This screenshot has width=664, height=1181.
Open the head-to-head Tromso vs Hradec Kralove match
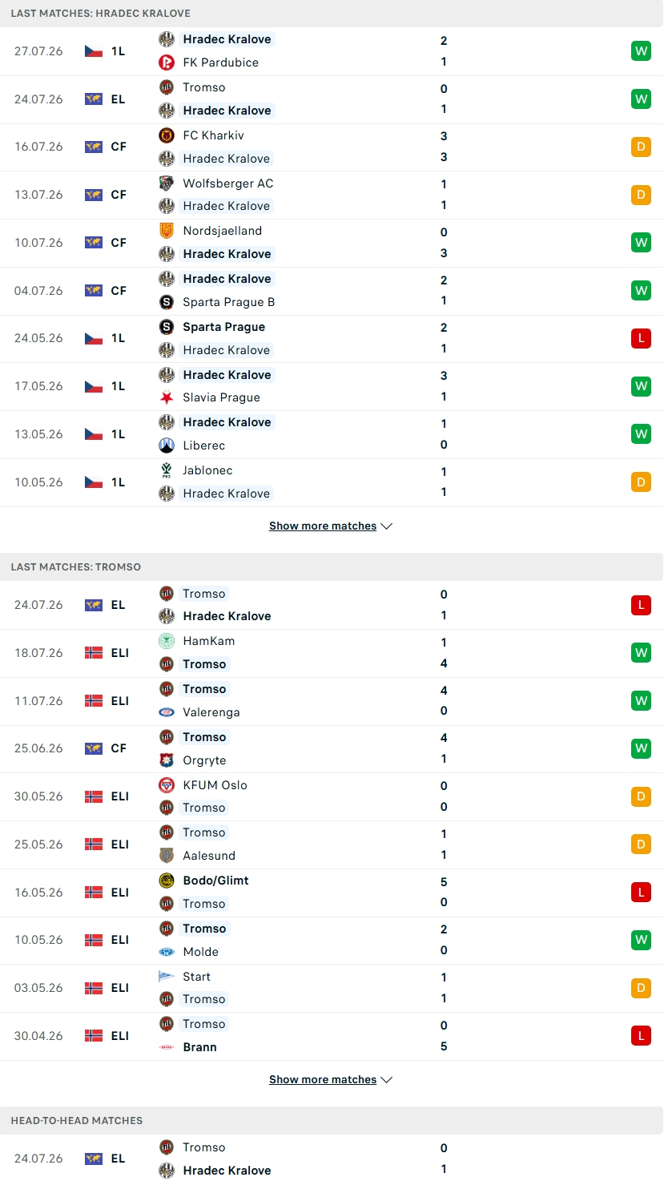332,1159
